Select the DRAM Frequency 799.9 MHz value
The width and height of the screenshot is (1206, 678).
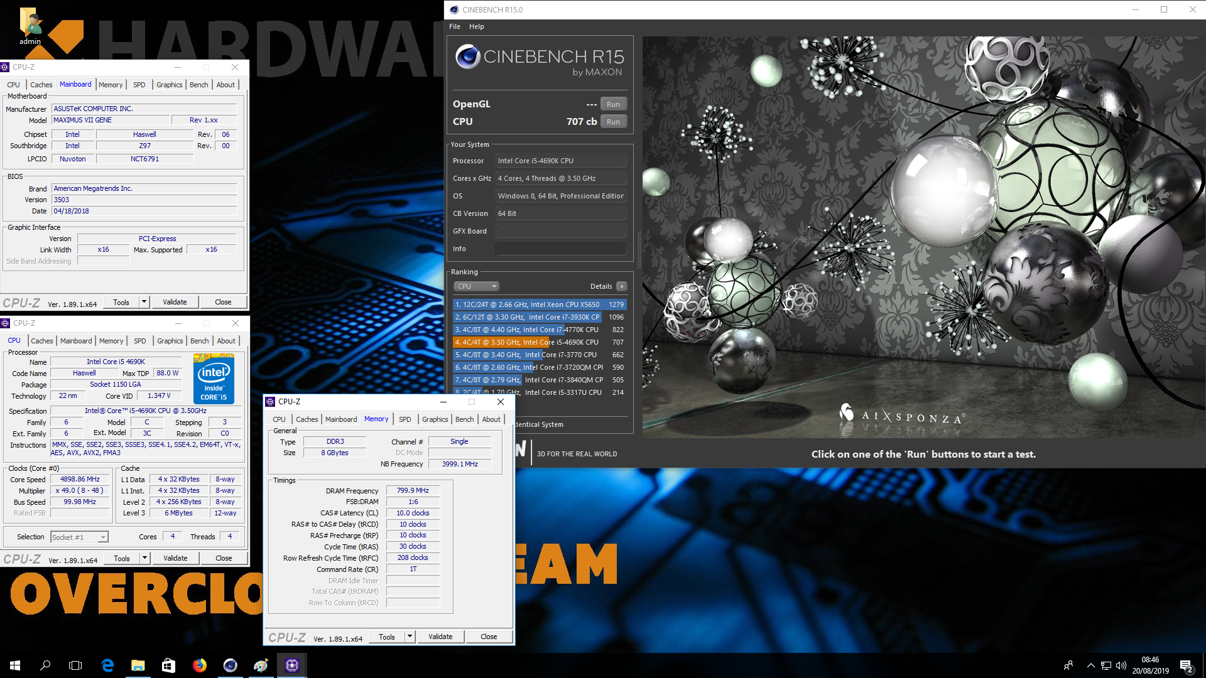413,491
